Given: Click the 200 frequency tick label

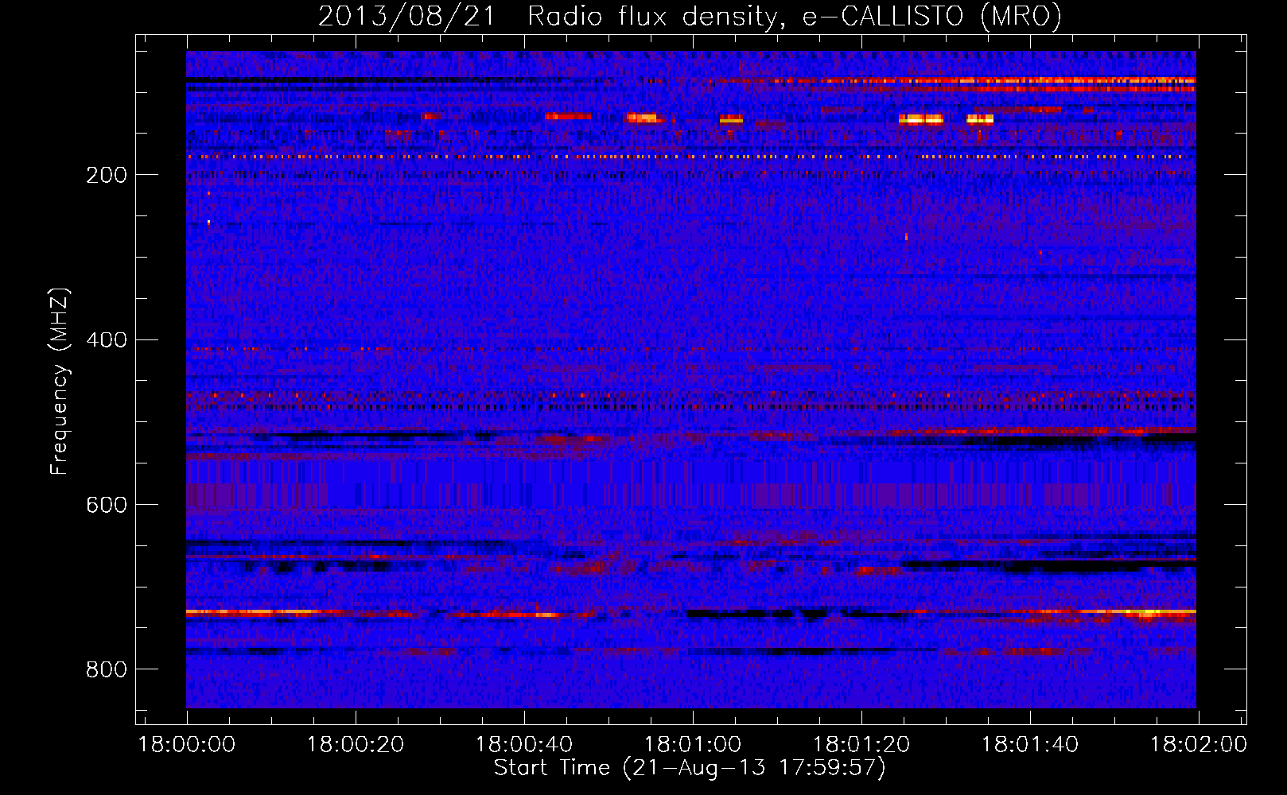Looking at the screenshot, I should pos(107,175).
